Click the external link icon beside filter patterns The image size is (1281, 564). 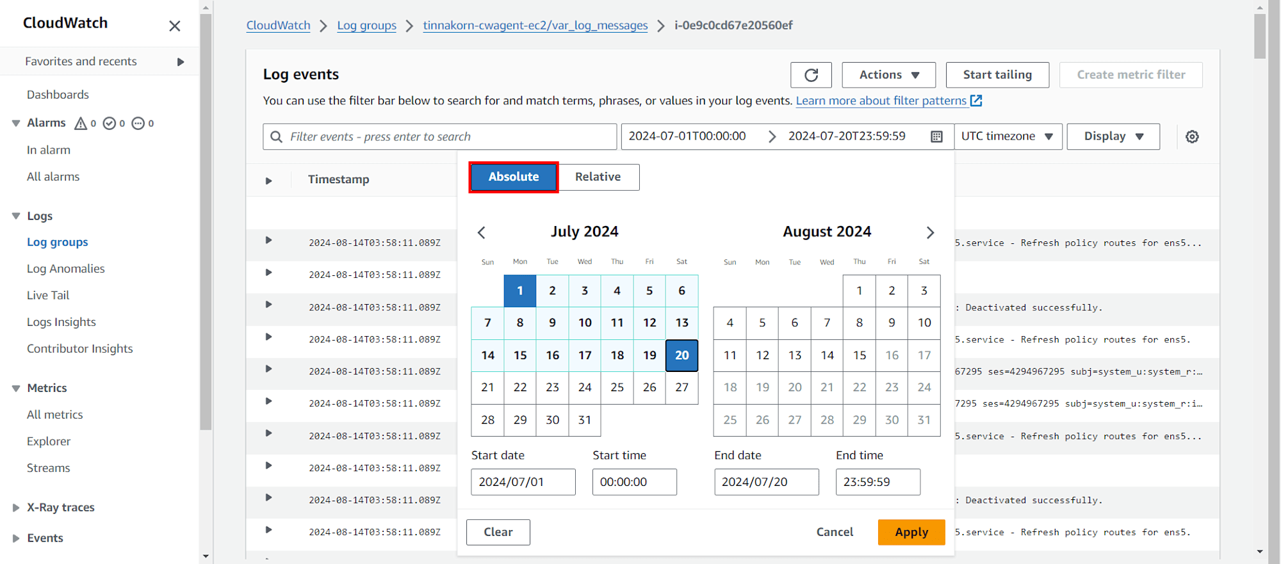[976, 101]
